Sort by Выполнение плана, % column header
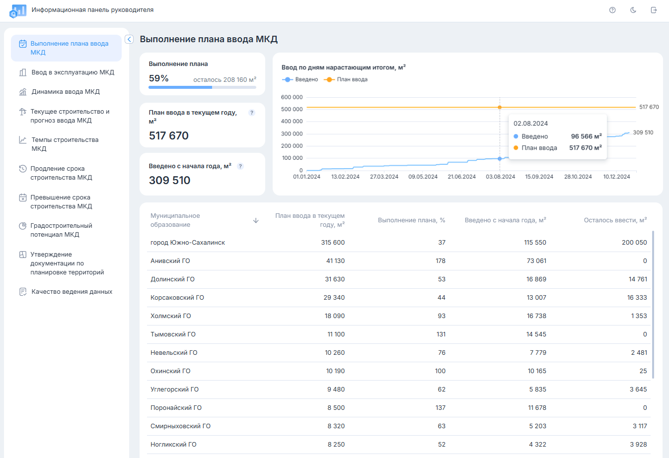Viewport: 669px width, 458px height. (x=411, y=220)
